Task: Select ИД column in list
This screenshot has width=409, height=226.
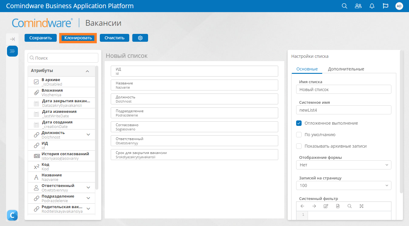Action: point(194,71)
